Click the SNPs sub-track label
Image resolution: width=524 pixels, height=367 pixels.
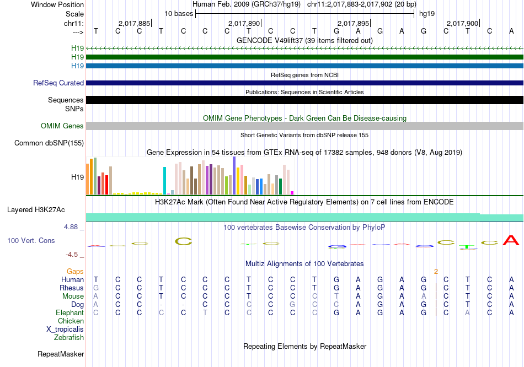coord(74,109)
